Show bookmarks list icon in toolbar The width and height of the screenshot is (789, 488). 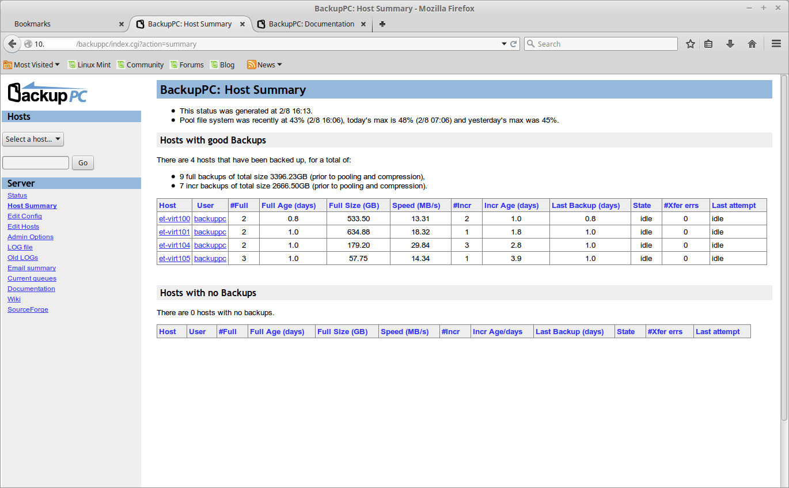tap(709, 44)
